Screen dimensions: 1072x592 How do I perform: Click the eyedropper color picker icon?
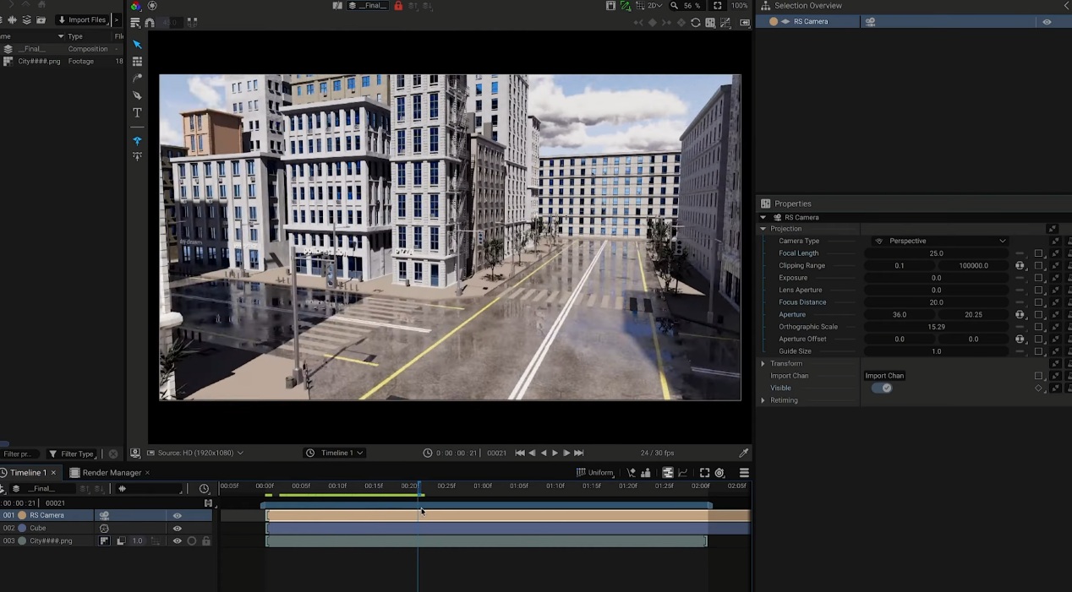pyautogui.click(x=744, y=454)
